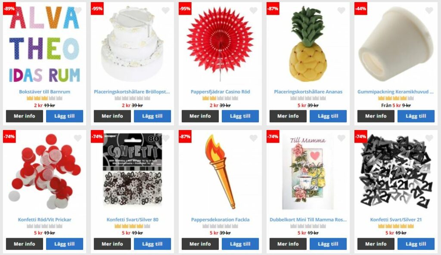This screenshot has height=255, width=441.
Task: Favorite Konfetti Röd/Vit Prickar with heart icon
Action: (78, 138)
